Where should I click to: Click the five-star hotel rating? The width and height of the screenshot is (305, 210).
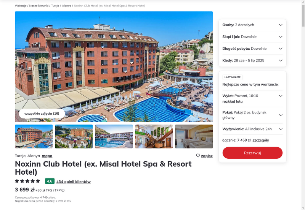click(x=27, y=181)
